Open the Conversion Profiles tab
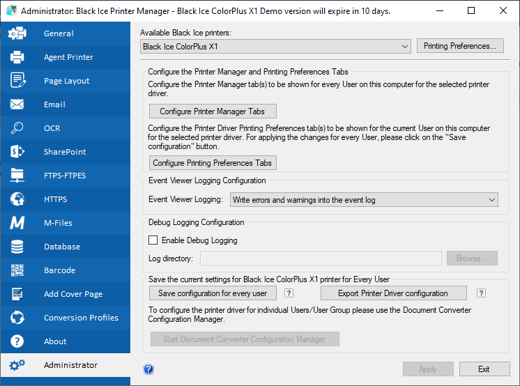This screenshot has width=520, height=386. click(66, 317)
